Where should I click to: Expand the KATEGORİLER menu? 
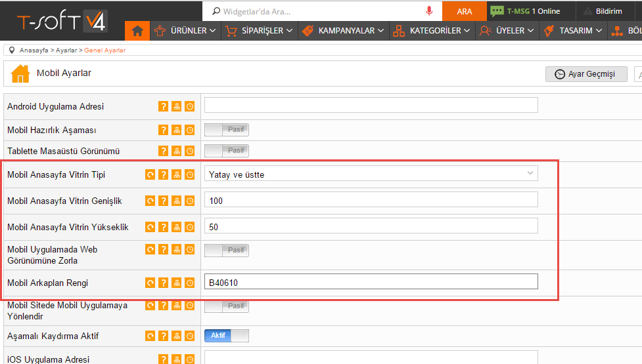point(432,31)
